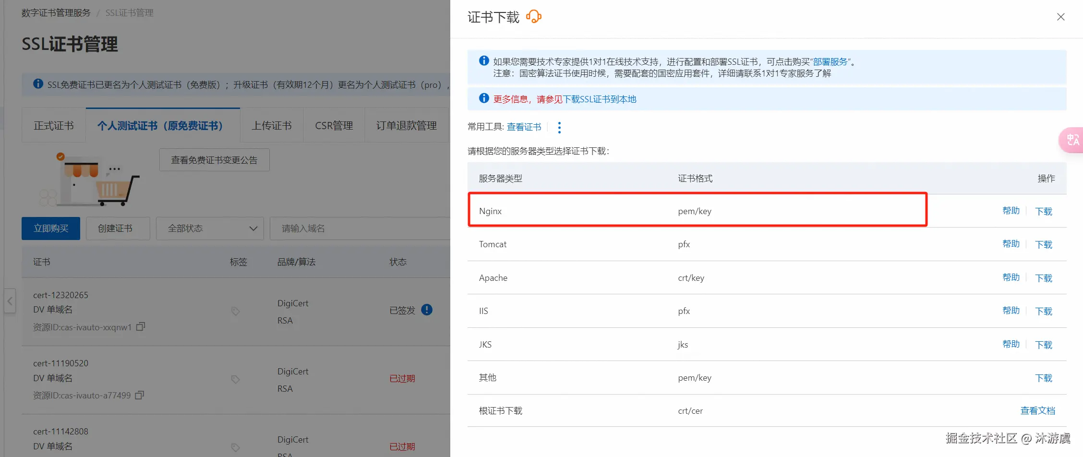Open help for Tomcat certificate
This screenshot has width=1083, height=457.
click(1011, 244)
